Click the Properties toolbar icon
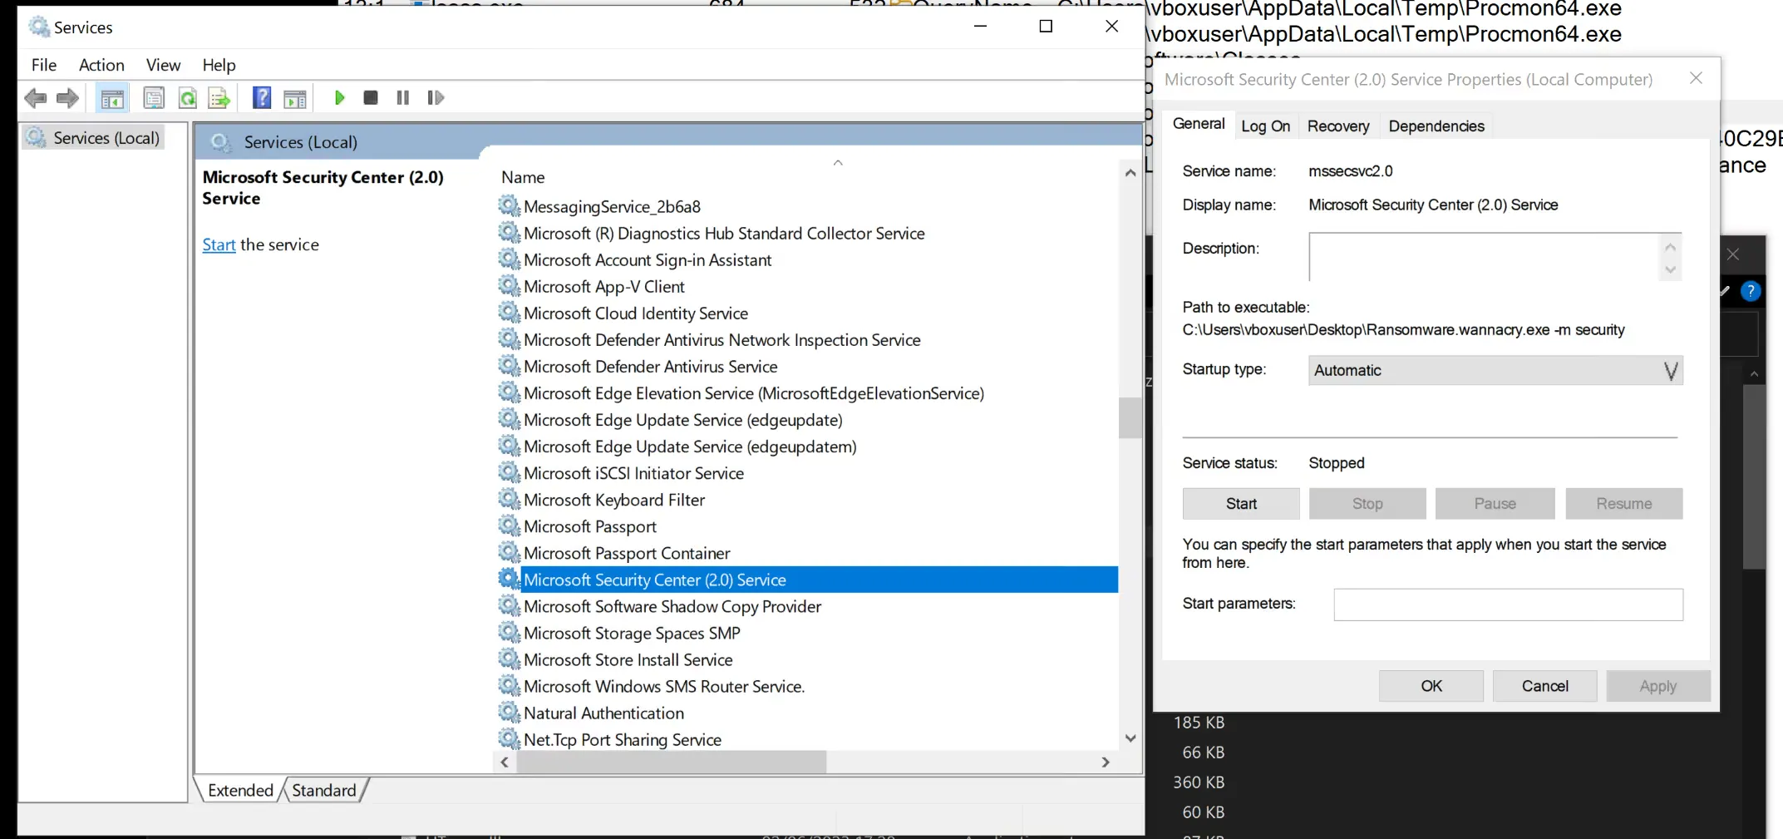This screenshot has width=1783, height=839. point(154,98)
